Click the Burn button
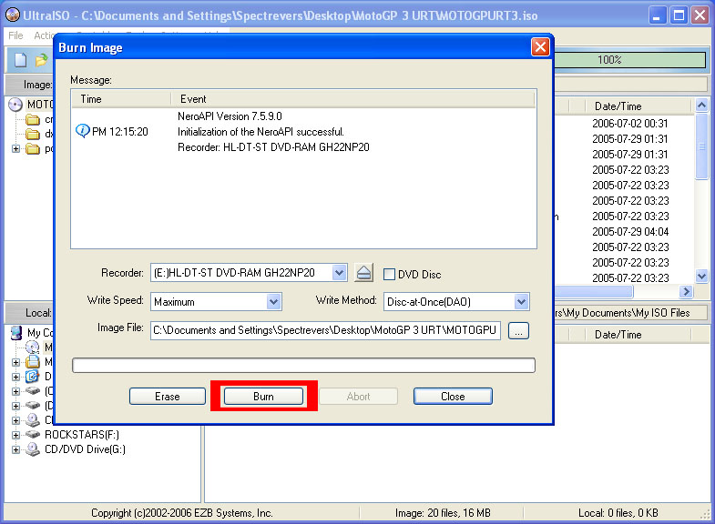Viewport: 715px width, 524px height. pos(263,396)
